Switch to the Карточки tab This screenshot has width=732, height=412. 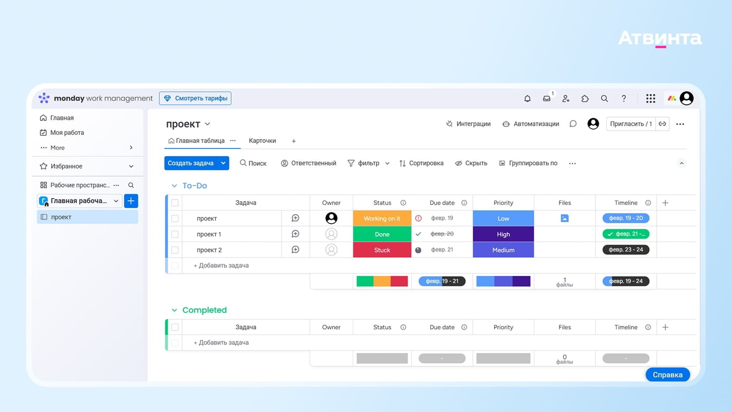(x=262, y=141)
